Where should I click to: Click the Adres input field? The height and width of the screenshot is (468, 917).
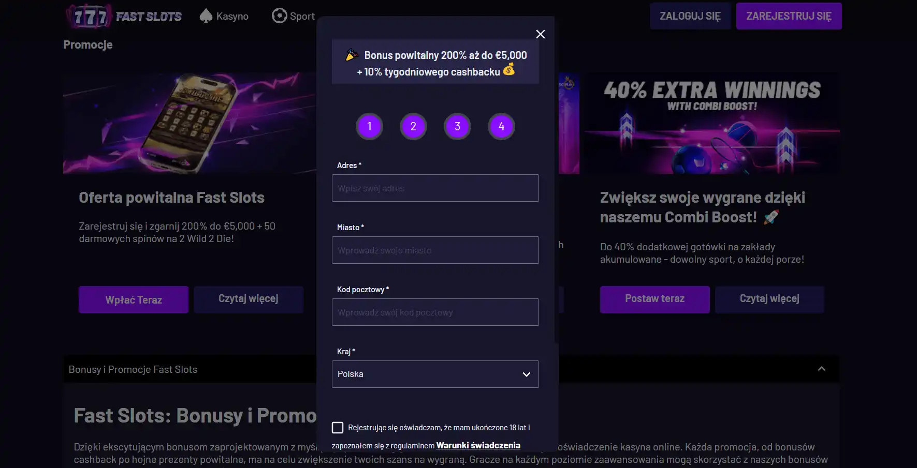click(x=435, y=188)
